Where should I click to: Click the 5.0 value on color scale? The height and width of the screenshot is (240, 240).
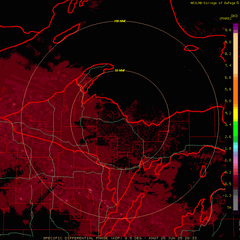(x=228, y=101)
